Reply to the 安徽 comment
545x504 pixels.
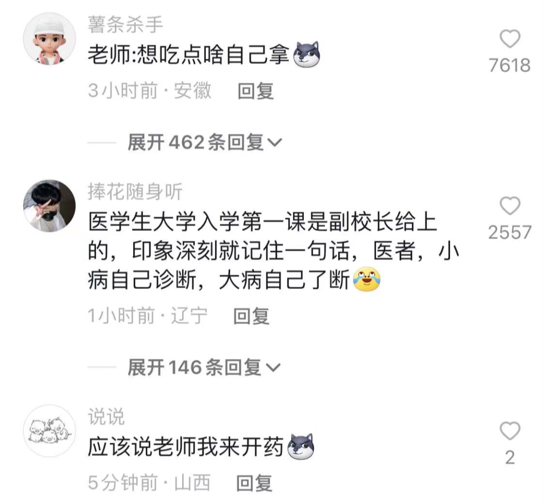255,91
